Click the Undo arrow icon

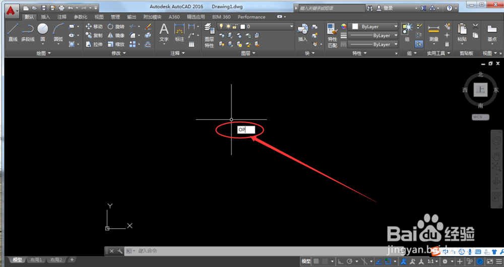click(71, 8)
